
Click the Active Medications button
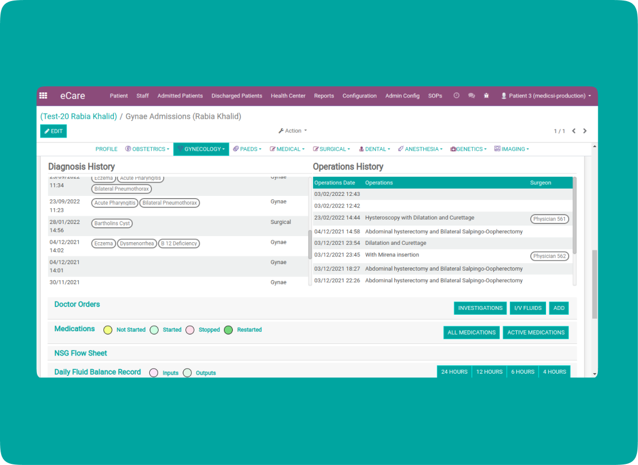click(536, 332)
